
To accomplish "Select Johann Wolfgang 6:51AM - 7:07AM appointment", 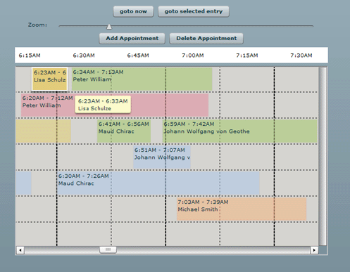I will tap(162, 157).
